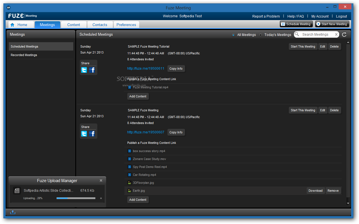
Task: Download the Earth.jpg file
Action: pos(315,191)
